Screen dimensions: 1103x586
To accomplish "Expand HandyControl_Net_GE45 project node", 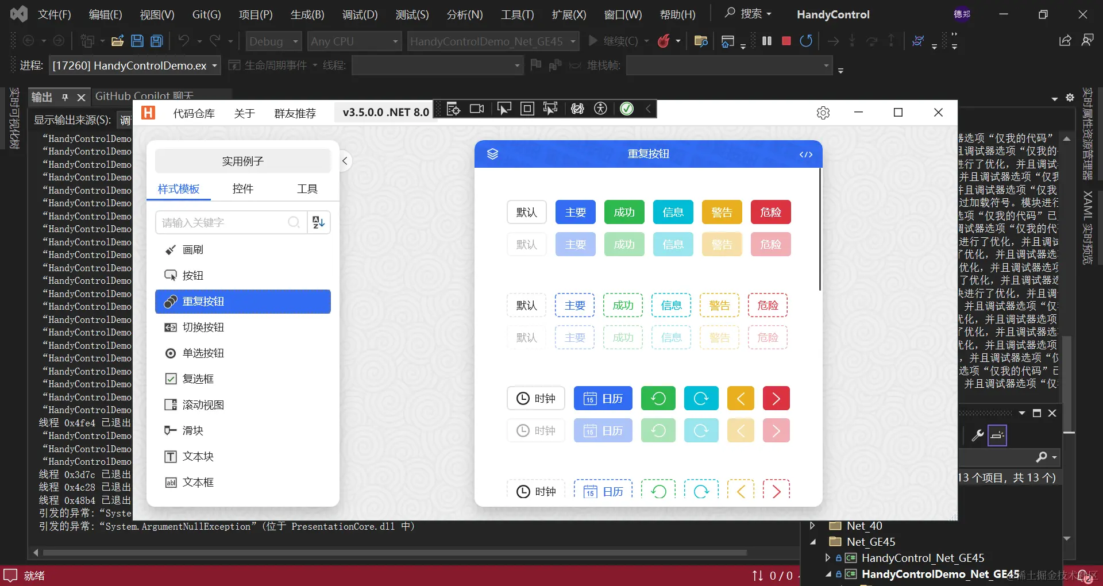I will 827,558.
